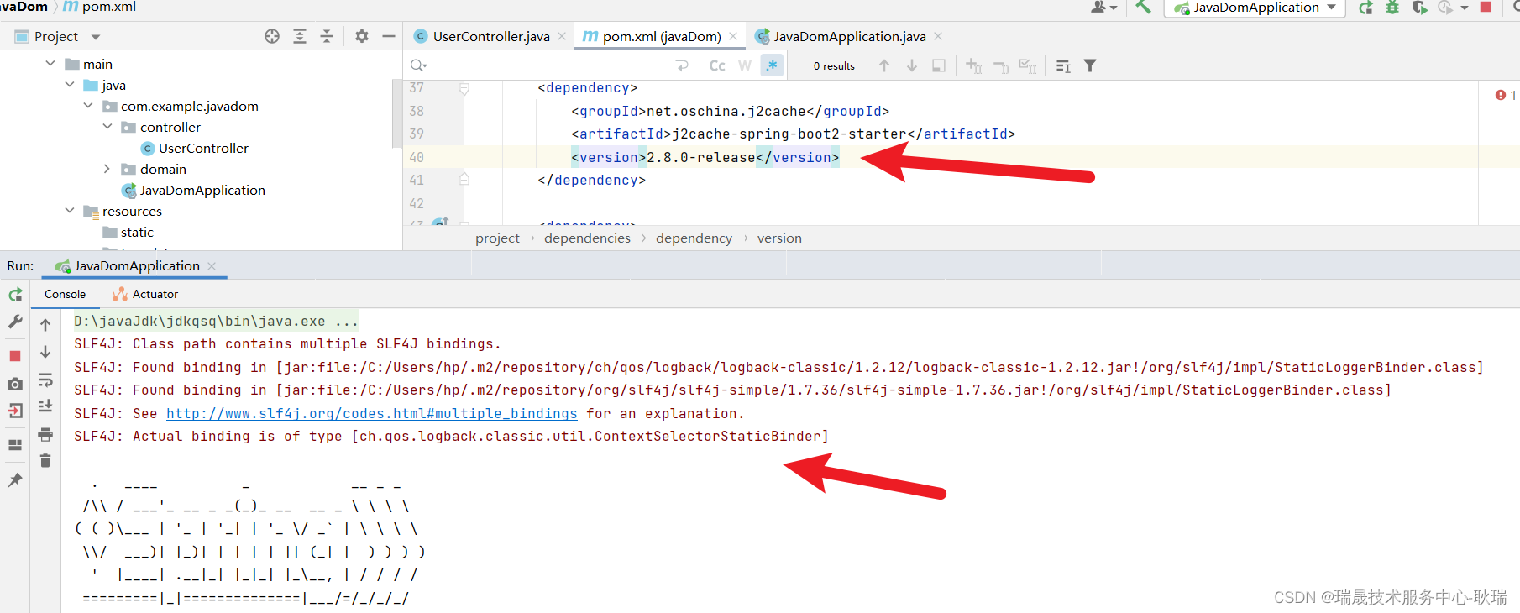Move up the stack trace arrow in console

click(45, 325)
